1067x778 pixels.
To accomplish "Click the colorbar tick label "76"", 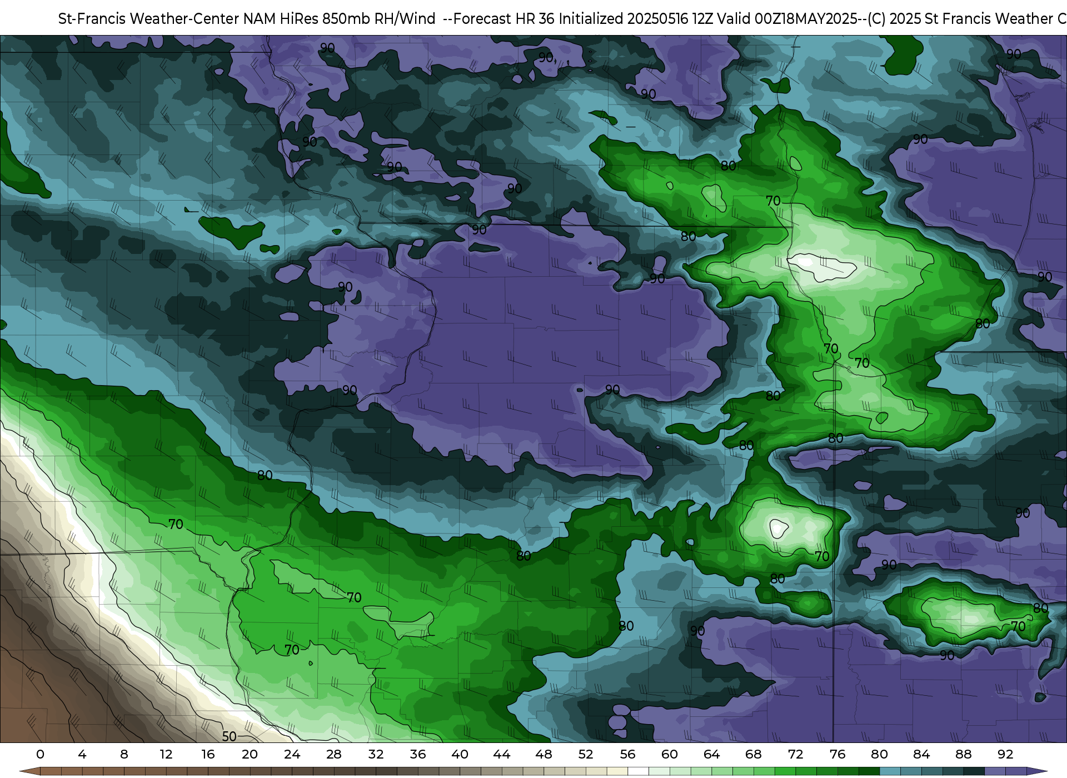I will coord(837,755).
